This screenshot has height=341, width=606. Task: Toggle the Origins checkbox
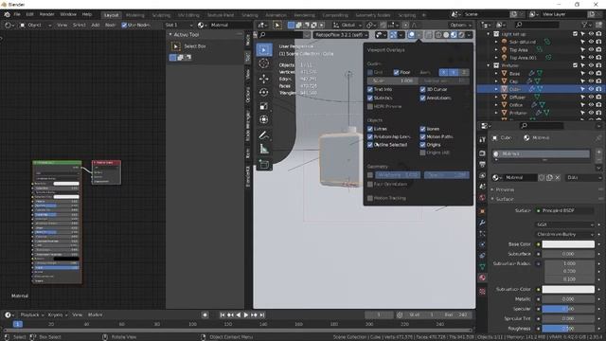[423, 145]
